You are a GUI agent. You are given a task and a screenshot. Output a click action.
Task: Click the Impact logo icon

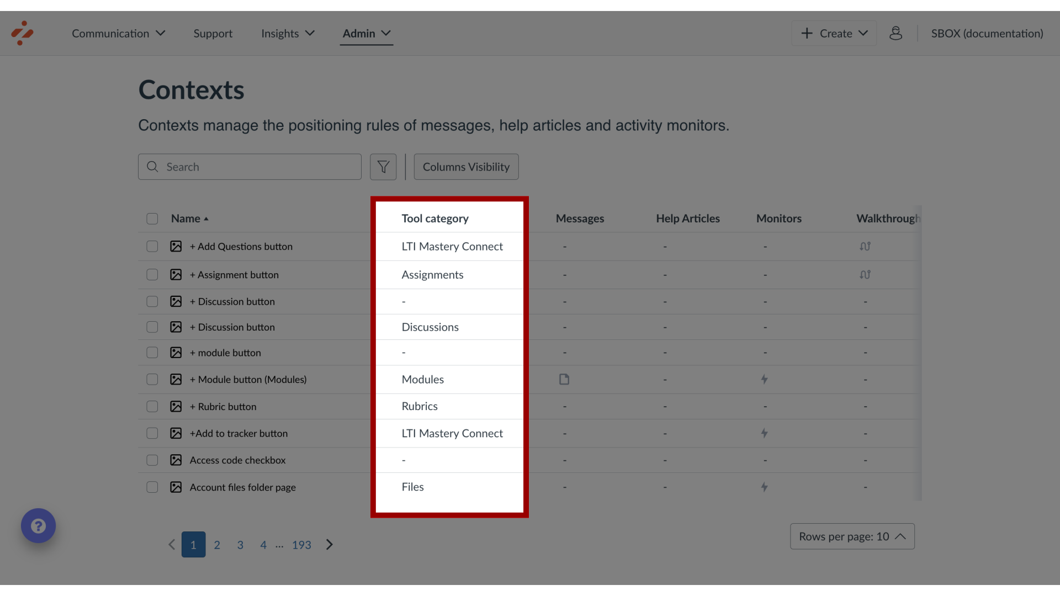point(22,33)
